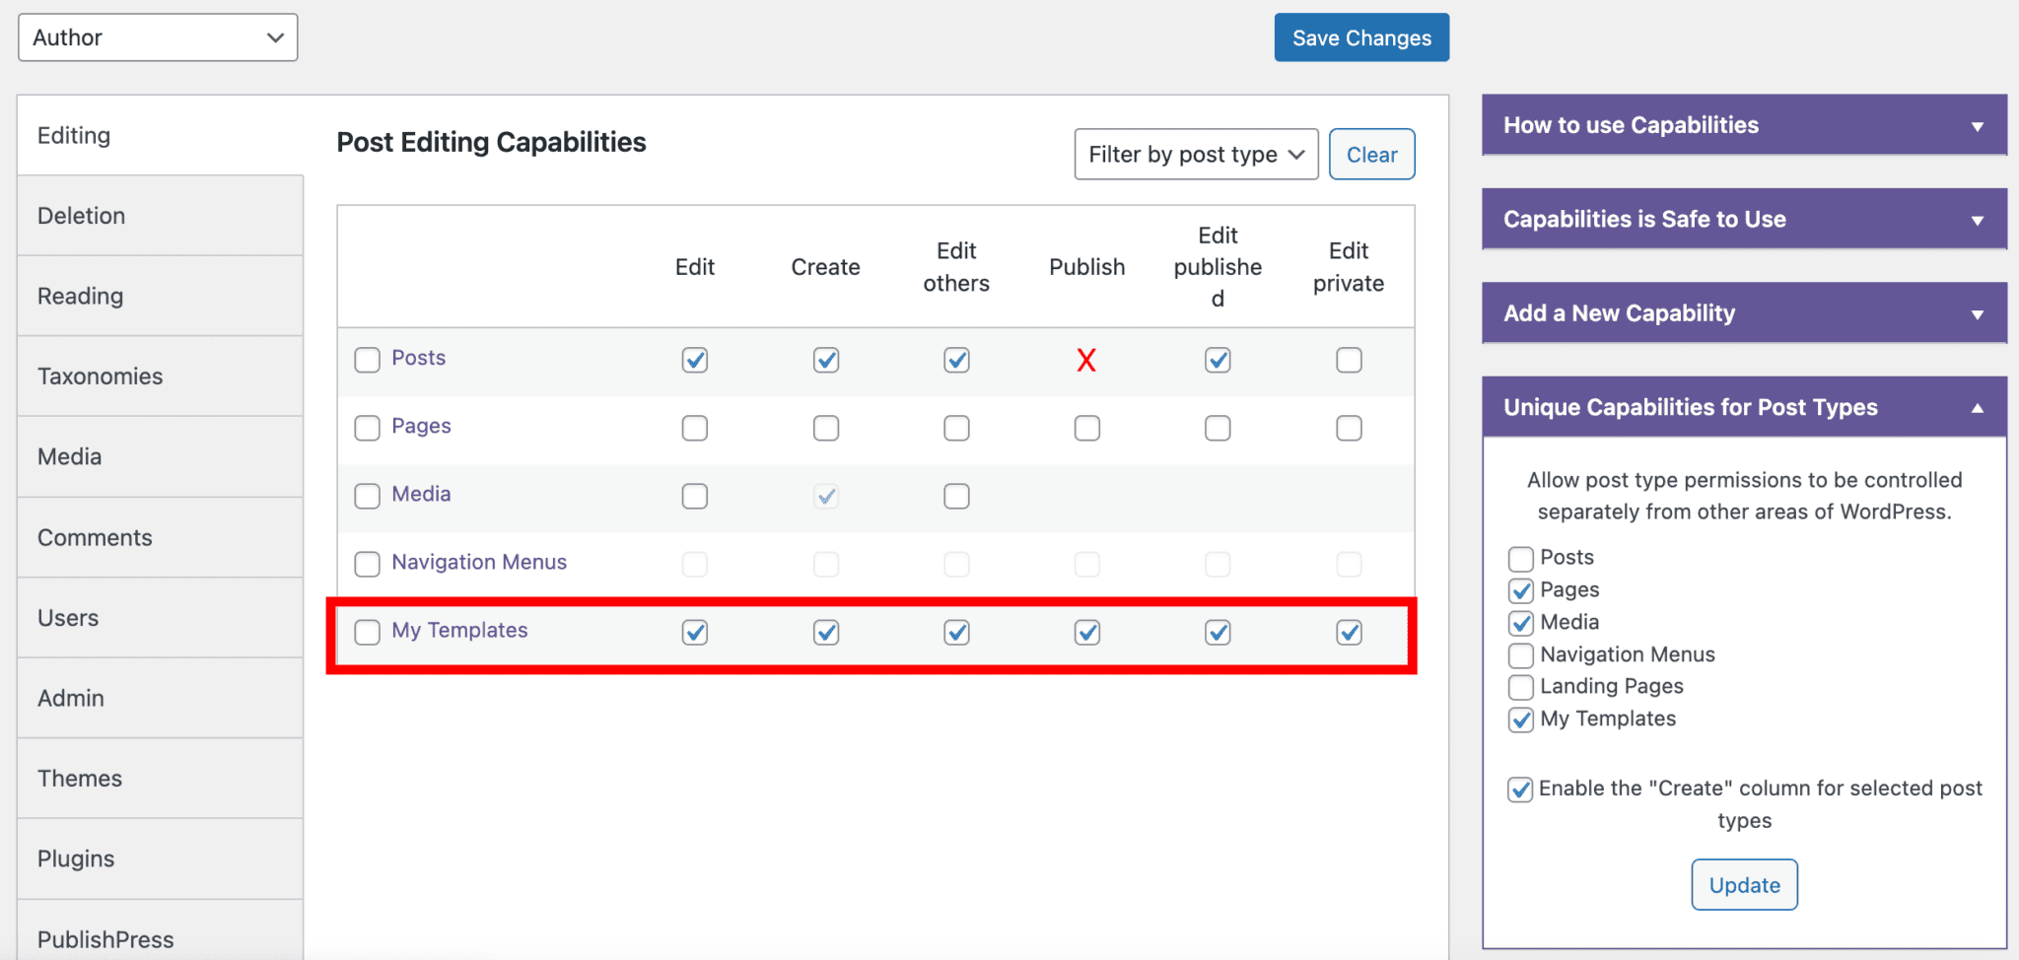Switch to the Reading tab
Image resolution: width=2019 pixels, height=960 pixels.
point(160,296)
